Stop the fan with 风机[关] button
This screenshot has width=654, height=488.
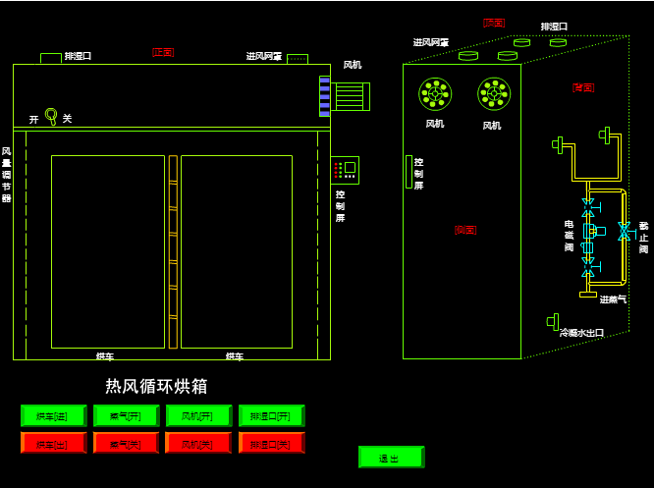point(198,443)
